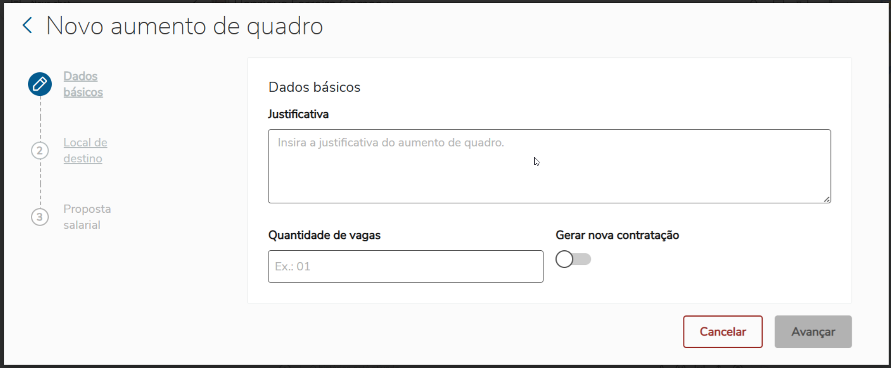The width and height of the screenshot is (891, 368).
Task: Go back using the left chevron arrow
Action: tap(28, 25)
